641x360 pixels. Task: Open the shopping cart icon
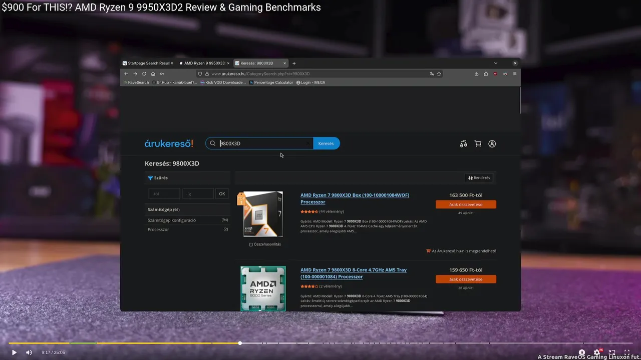(478, 143)
